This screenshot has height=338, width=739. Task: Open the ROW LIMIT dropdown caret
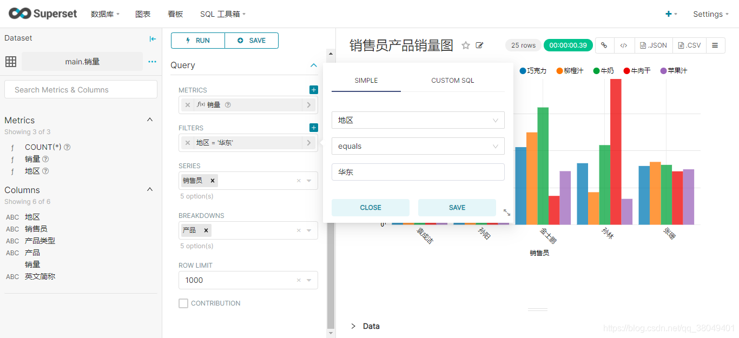309,280
